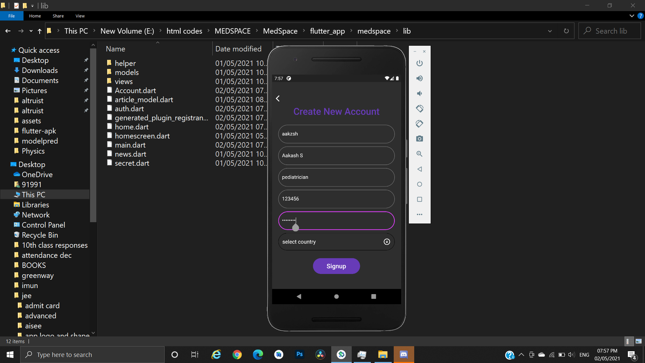Open the View ribbon tab
This screenshot has width=645, height=363.
pyautogui.click(x=80, y=16)
